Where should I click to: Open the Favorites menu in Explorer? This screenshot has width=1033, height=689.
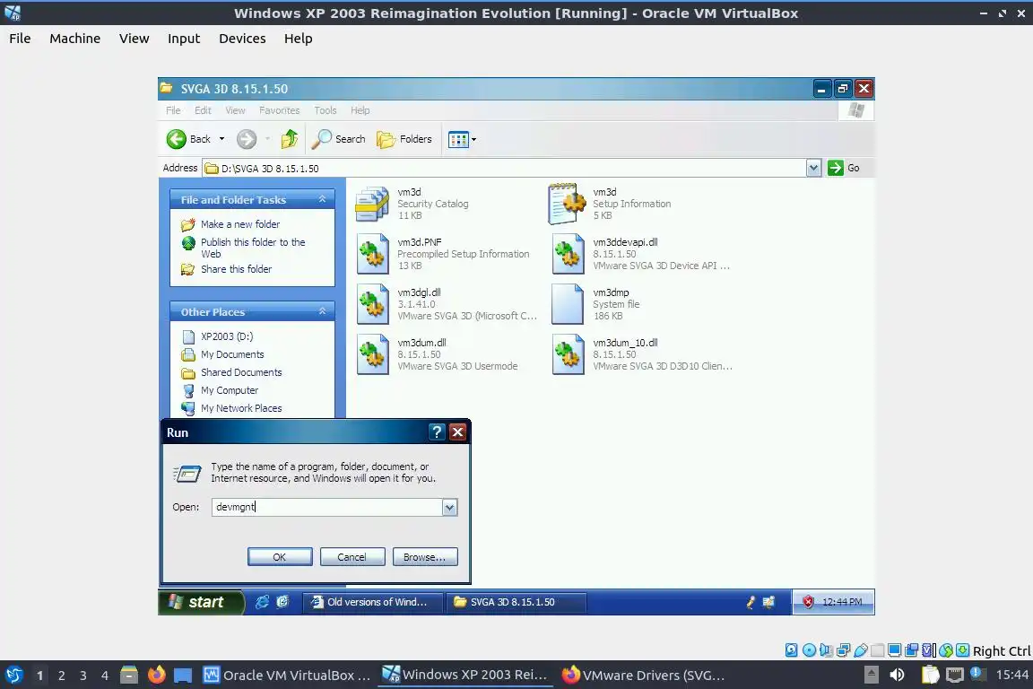[280, 110]
